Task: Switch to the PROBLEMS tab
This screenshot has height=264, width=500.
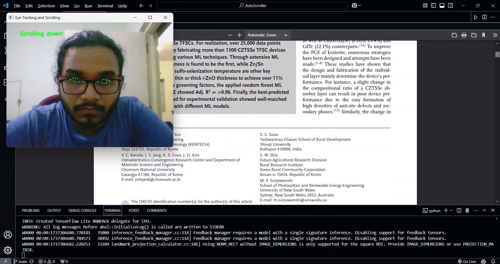Action: [31, 210]
